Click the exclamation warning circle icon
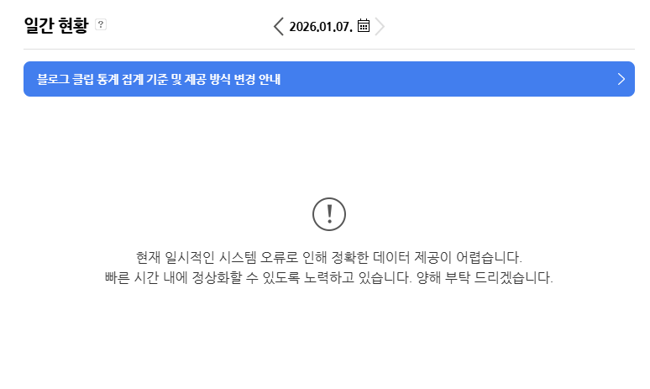 pyautogui.click(x=328, y=214)
